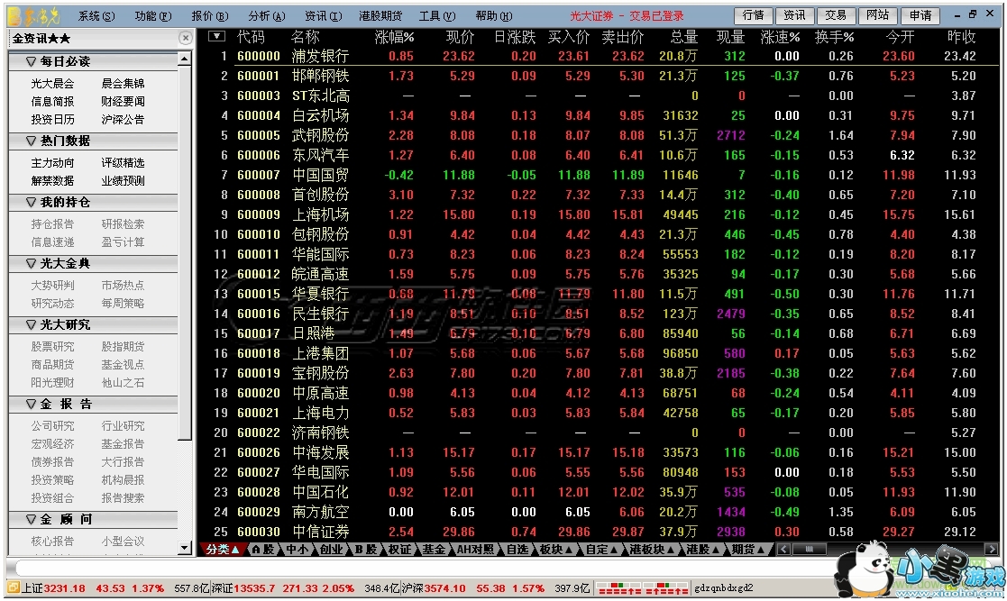Switch to the B股 bottom tab
The height and width of the screenshot is (601, 1007).
(366, 550)
